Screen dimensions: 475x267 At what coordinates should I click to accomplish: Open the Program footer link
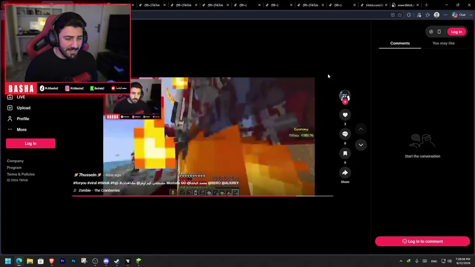(x=14, y=168)
